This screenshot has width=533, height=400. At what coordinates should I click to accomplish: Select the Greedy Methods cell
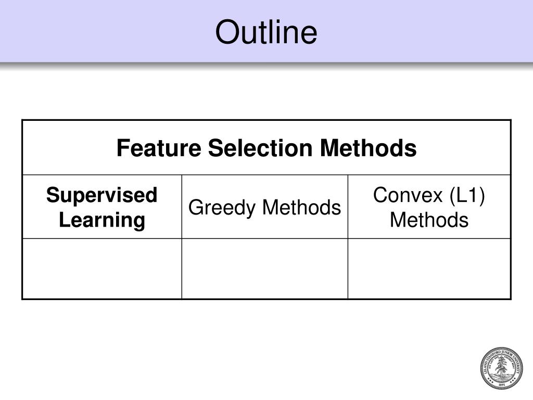point(265,207)
